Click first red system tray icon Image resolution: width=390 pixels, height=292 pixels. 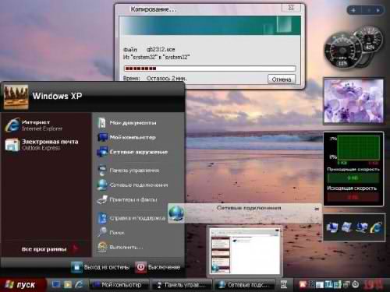pyautogui.click(x=303, y=284)
